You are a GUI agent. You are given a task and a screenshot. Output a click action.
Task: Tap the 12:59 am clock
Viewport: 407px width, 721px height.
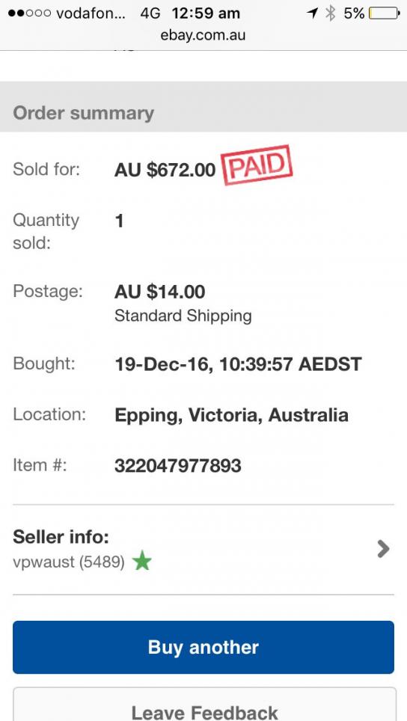206,13
